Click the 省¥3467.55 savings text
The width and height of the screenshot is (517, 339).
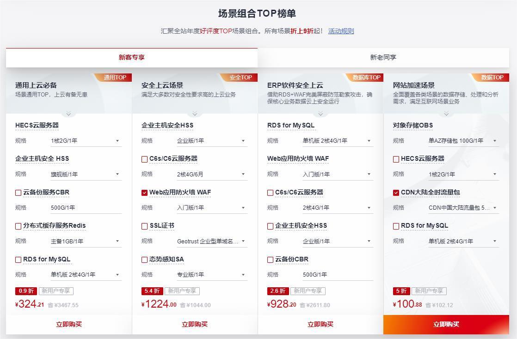[x=63, y=305]
